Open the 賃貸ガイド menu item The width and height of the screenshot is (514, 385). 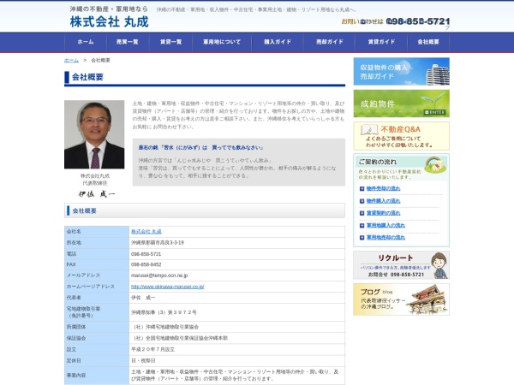pyautogui.click(x=381, y=42)
